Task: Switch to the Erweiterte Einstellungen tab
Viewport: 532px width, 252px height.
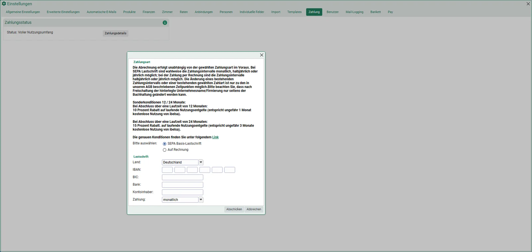Action: coord(63,12)
